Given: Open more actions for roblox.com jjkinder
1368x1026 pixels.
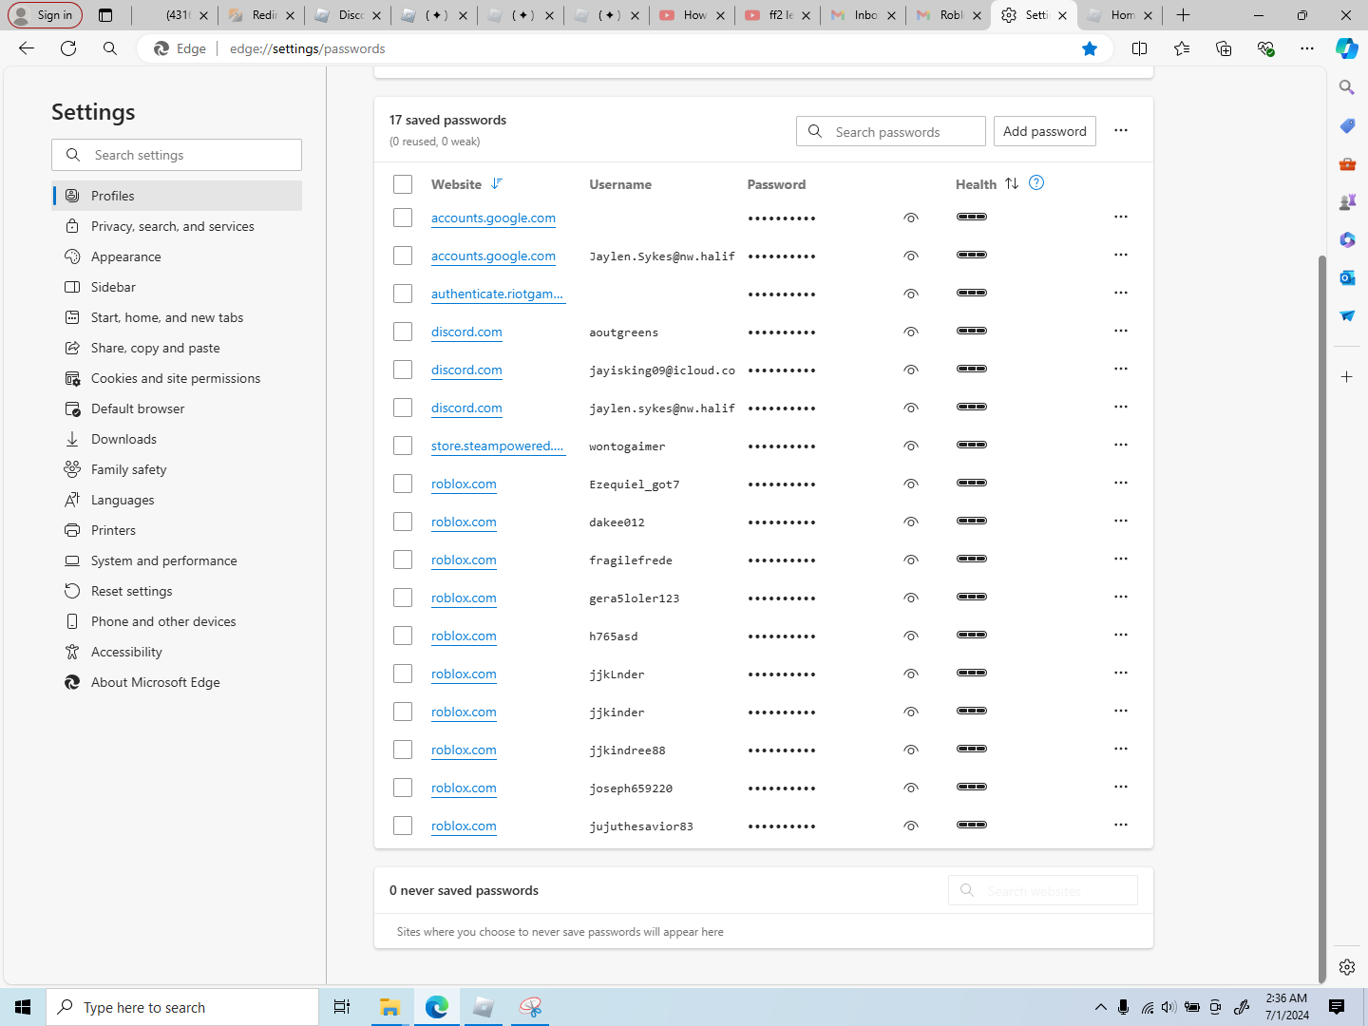Looking at the screenshot, I should click(x=1121, y=711).
